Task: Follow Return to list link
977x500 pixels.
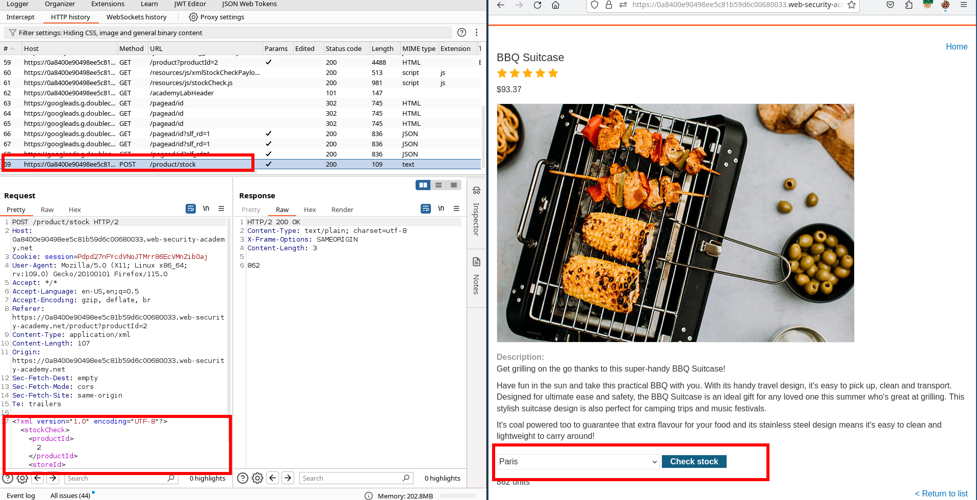Action: click(x=941, y=493)
